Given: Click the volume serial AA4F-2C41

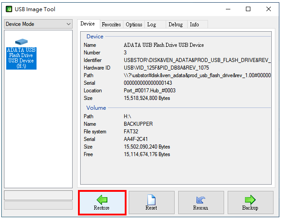Looking at the screenshot, I should (135, 139).
